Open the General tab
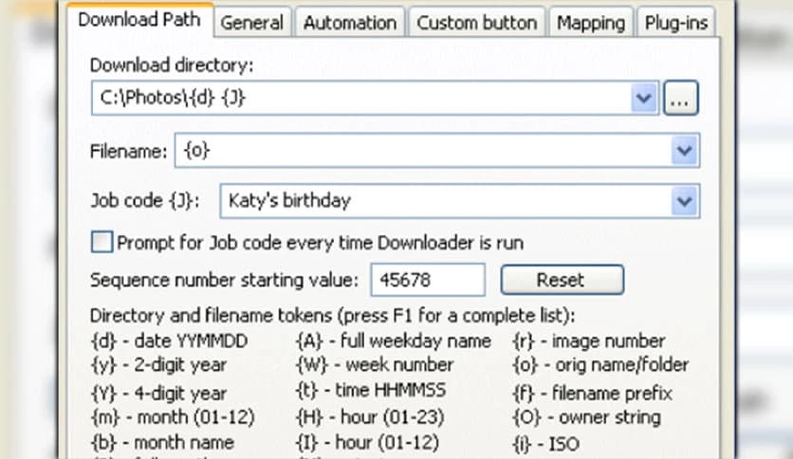Viewport: 793px width, 459px height. tap(252, 23)
